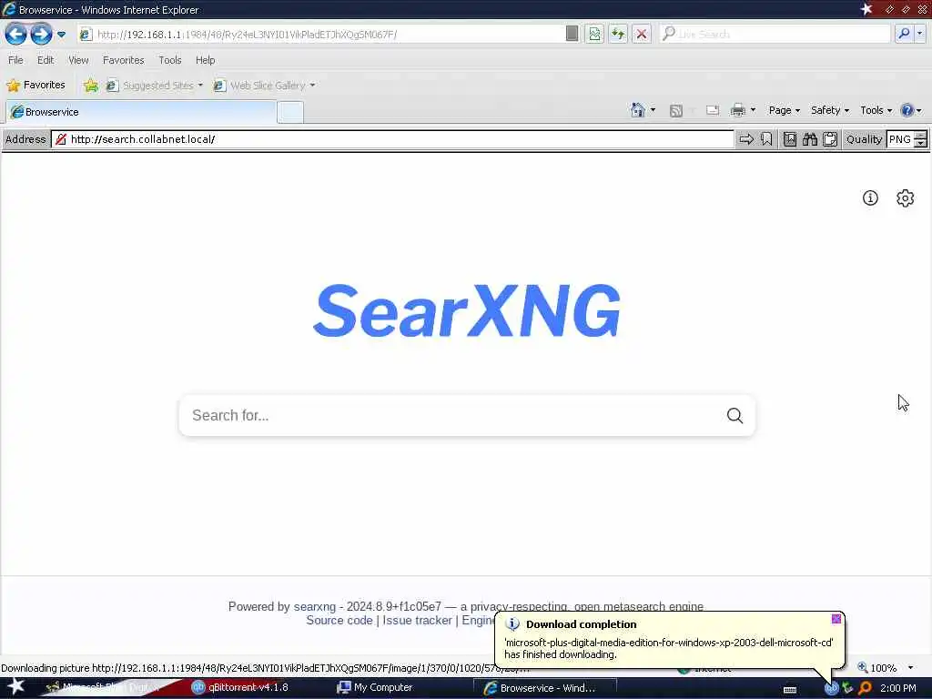Switch to My Computer taskbar item

click(376, 687)
